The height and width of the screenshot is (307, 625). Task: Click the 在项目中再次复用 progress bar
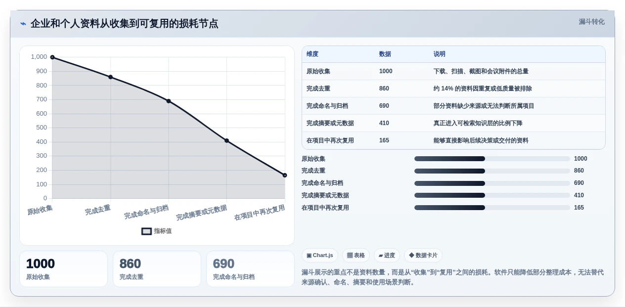pyautogui.click(x=492, y=208)
